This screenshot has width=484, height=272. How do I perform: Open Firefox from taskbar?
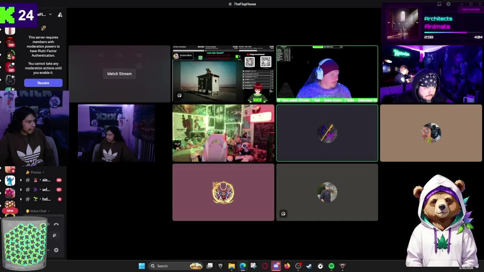287,266
